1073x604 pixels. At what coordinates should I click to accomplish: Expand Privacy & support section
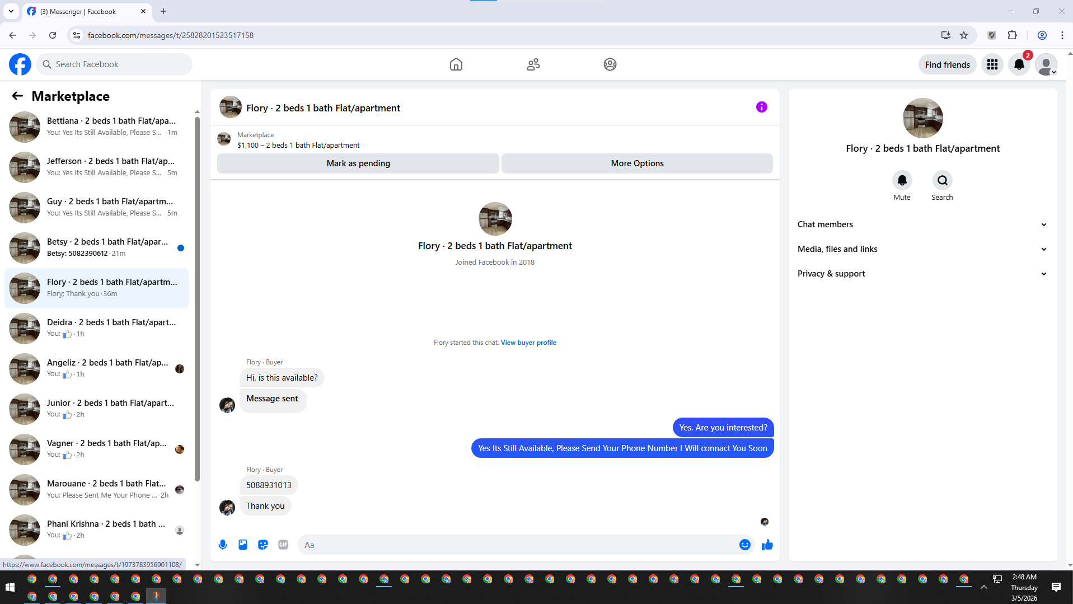pos(922,274)
